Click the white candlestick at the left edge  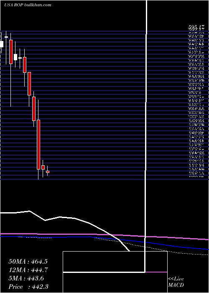tap(2, 44)
